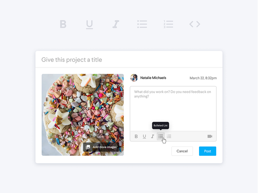Click the Natalie Michaels name link
This screenshot has width=258, height=193.
[153, 78]
